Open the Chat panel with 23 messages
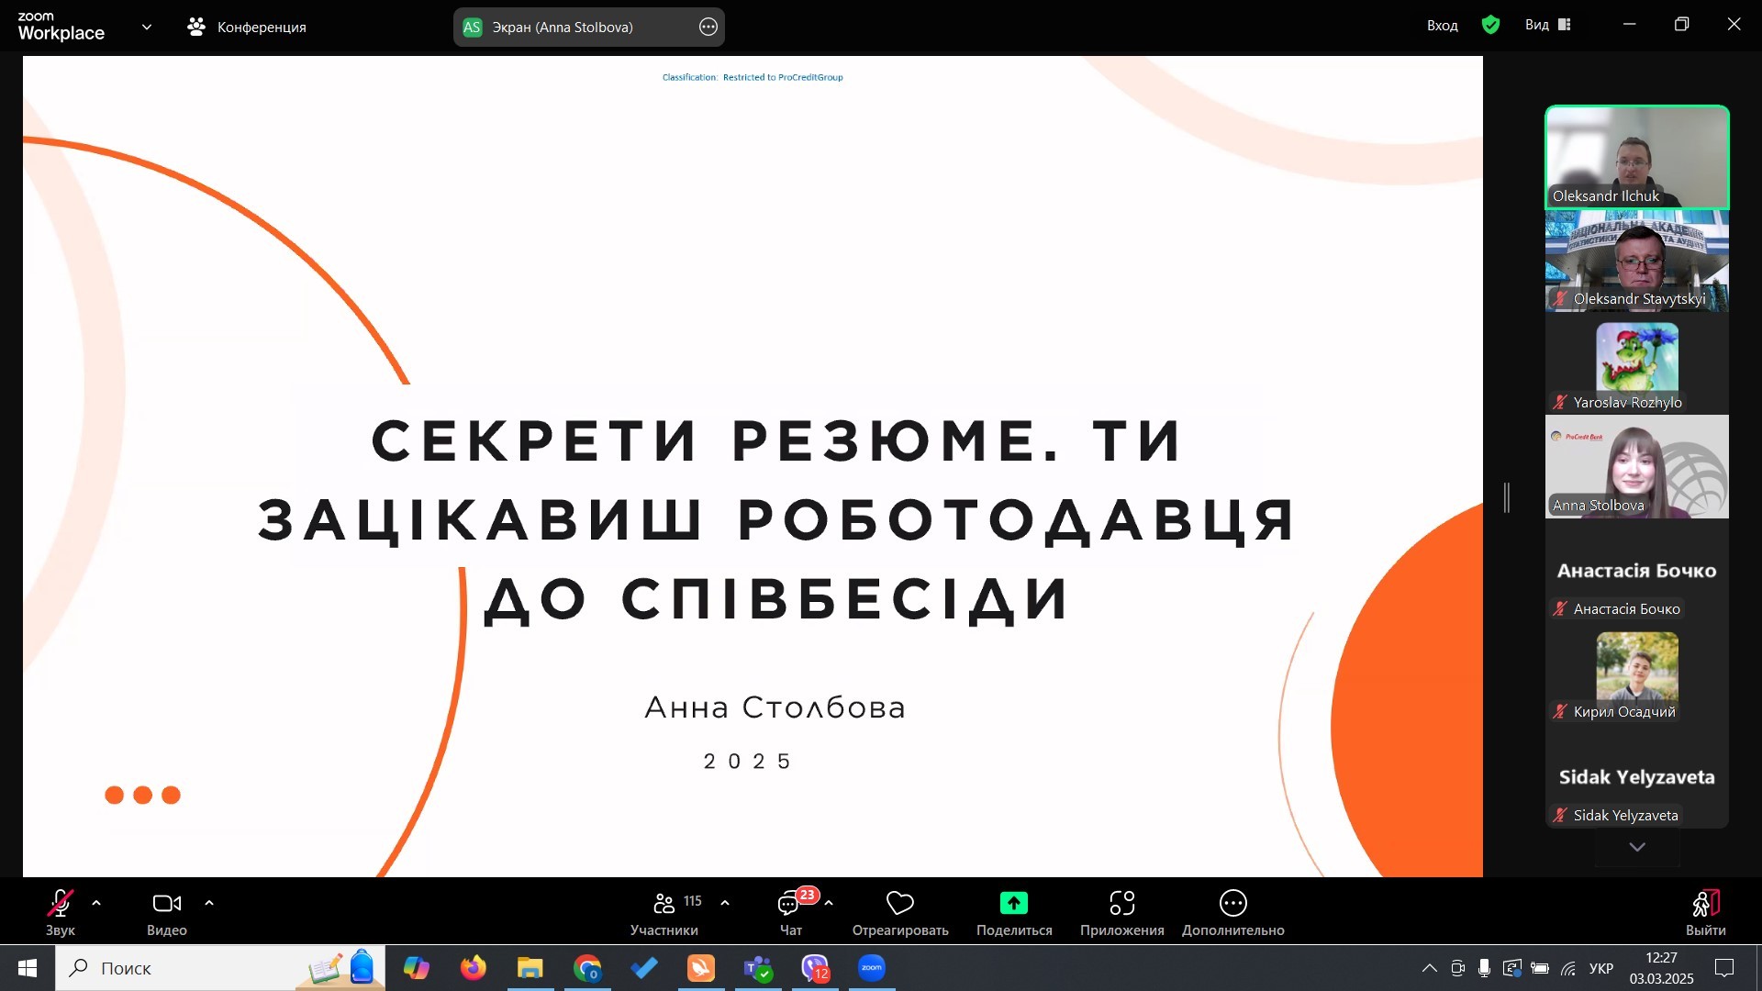 point(790,904)
